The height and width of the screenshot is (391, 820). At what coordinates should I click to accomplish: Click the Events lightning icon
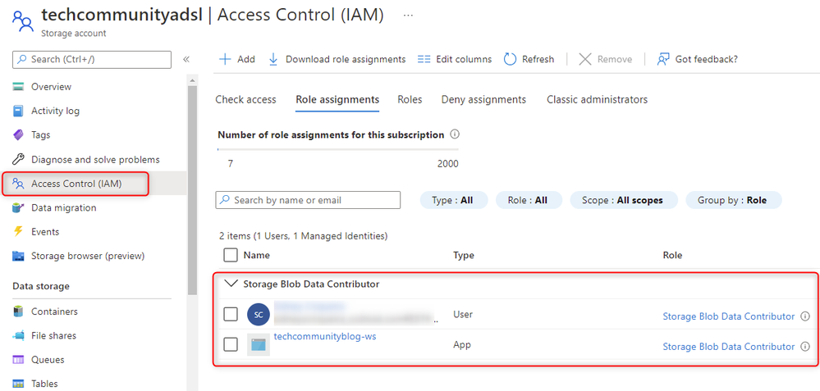point(18,232)
